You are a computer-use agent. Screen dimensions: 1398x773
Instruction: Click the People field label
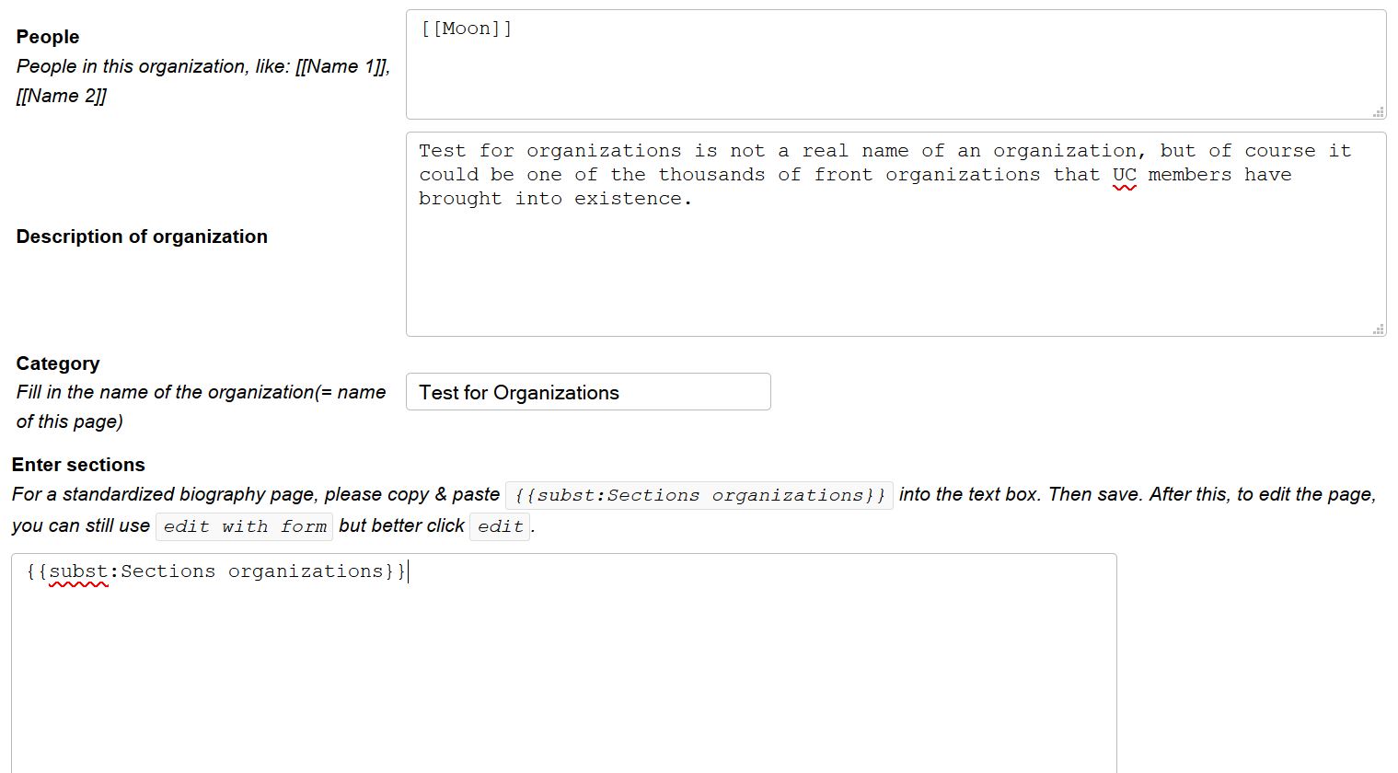pyautogui.click(x=48, y=37)
